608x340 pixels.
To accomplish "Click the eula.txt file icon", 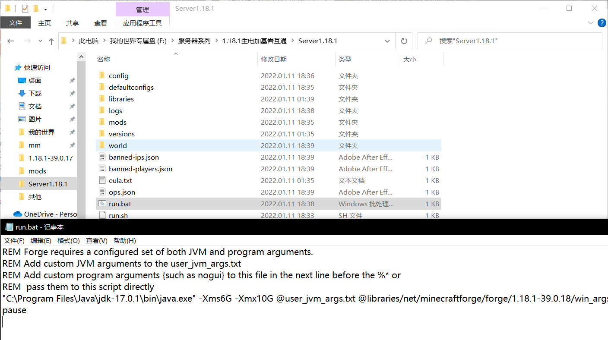I will pos(102,180).
